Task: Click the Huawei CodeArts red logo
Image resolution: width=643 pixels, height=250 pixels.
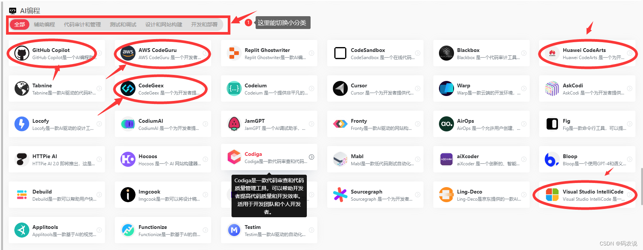Action: (x=552, y=53)
